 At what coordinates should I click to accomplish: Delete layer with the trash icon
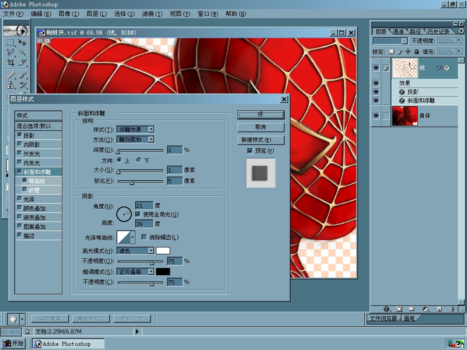click(452, 309)
